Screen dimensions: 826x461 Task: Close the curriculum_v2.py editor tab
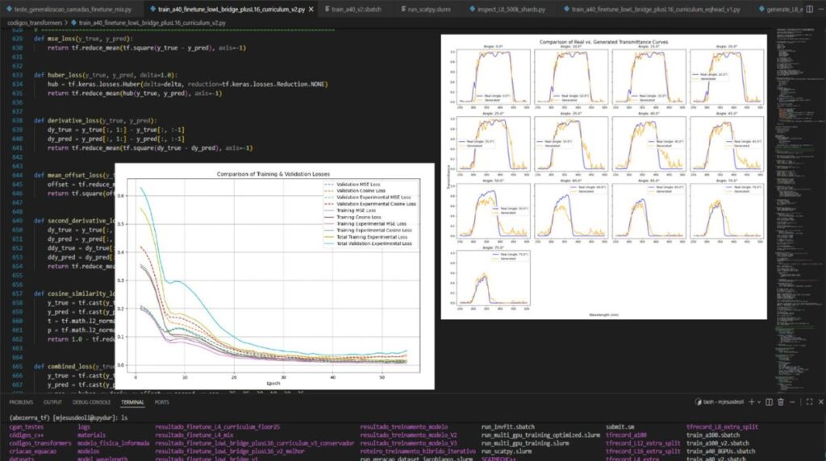coord(311,10)
